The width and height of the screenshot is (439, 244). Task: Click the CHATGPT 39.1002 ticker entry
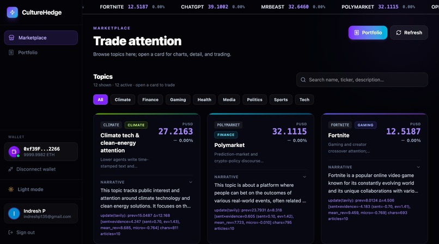(x=213, y=7)
